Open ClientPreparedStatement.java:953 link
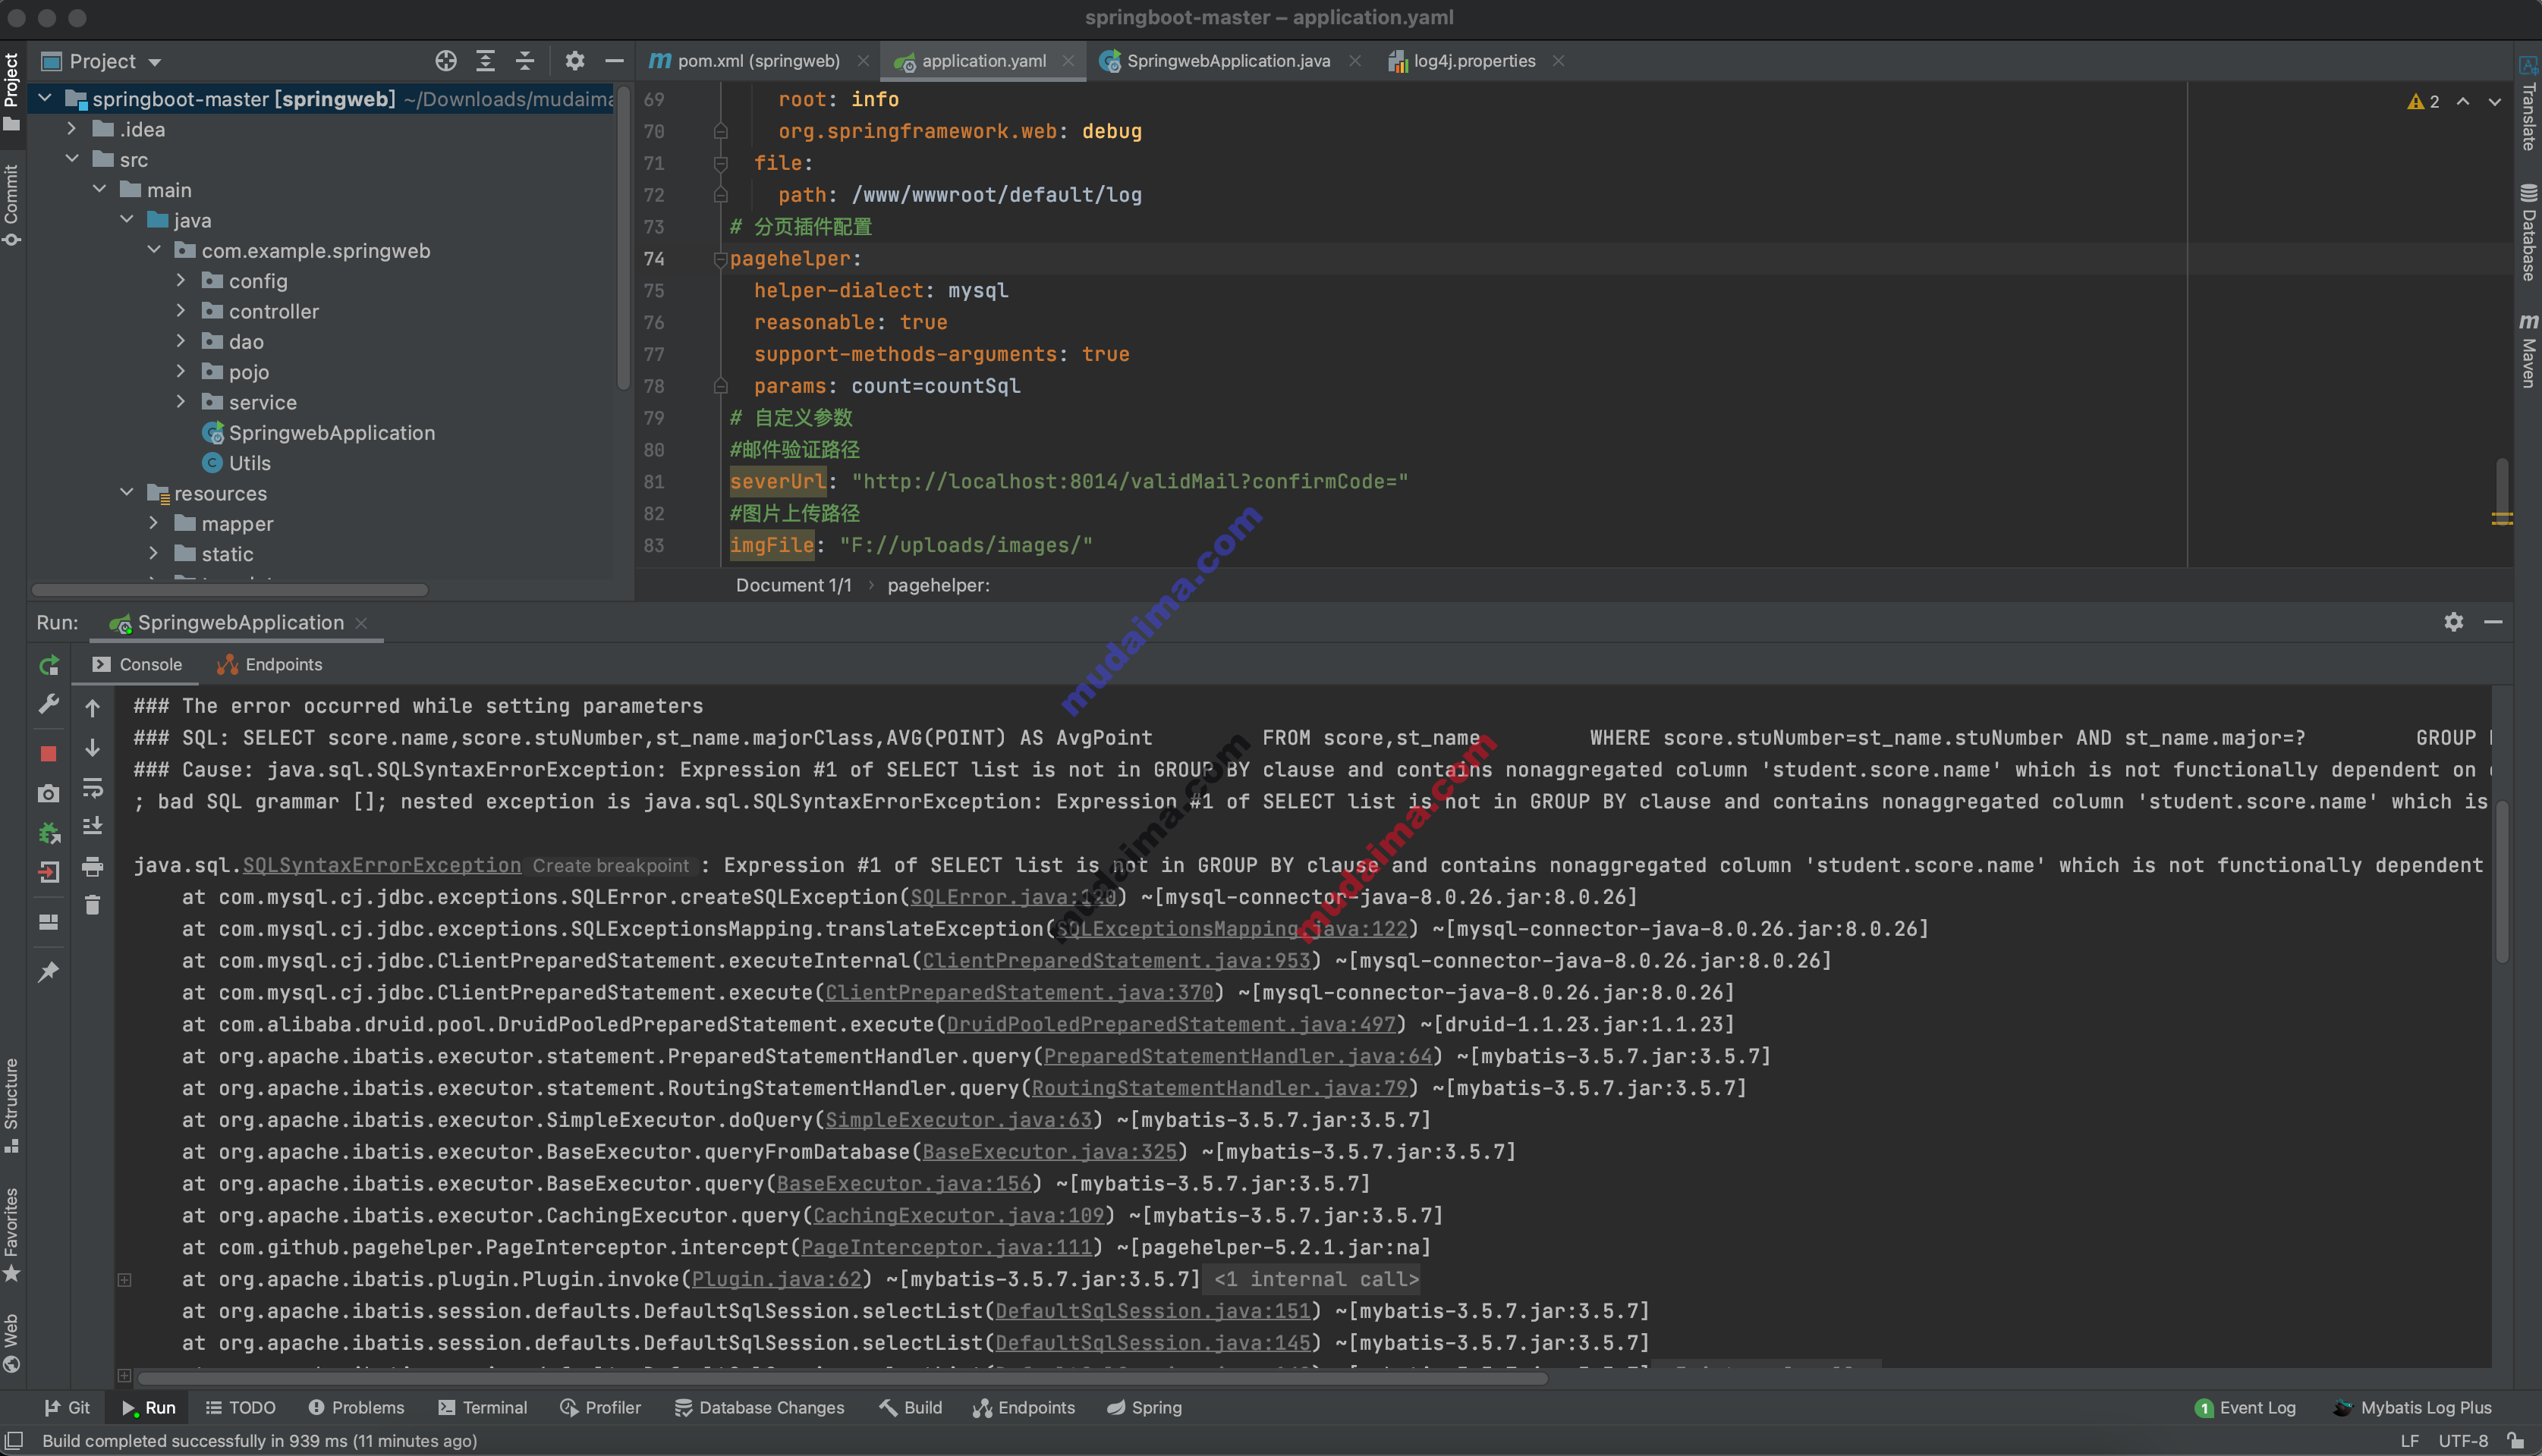Viewport: 2542px width, 1456px height. coord(1115,961)
